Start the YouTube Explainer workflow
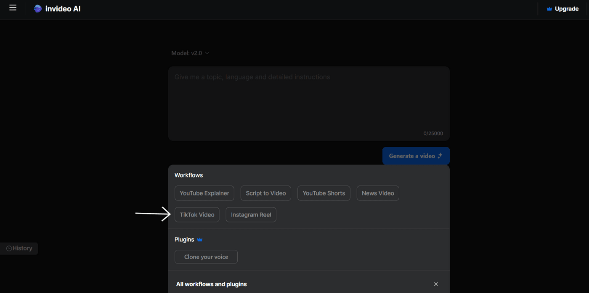 [204, 193]
